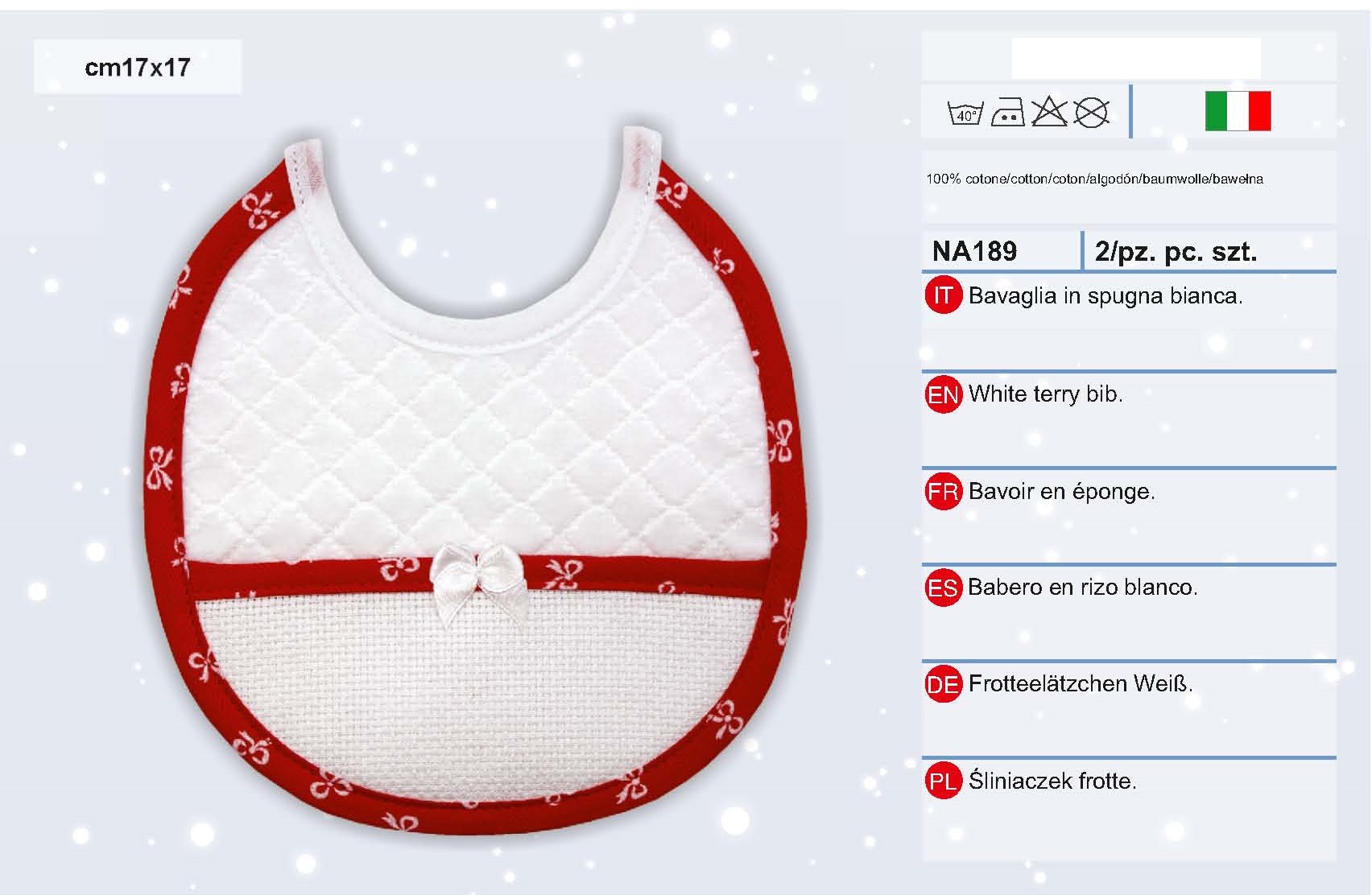Click the 2/pz. pc. szt. quantity text

(x=1176, y=252)
